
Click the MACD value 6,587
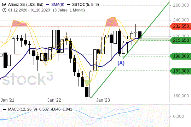pos(44,109)
